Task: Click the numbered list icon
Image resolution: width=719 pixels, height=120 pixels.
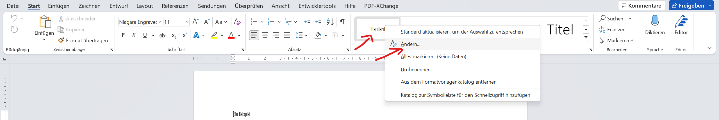Action: point(271,22)
